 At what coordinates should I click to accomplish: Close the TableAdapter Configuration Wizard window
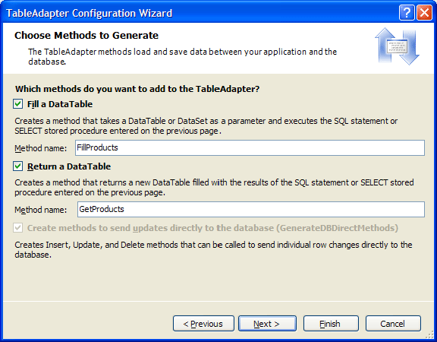(424, 13)
